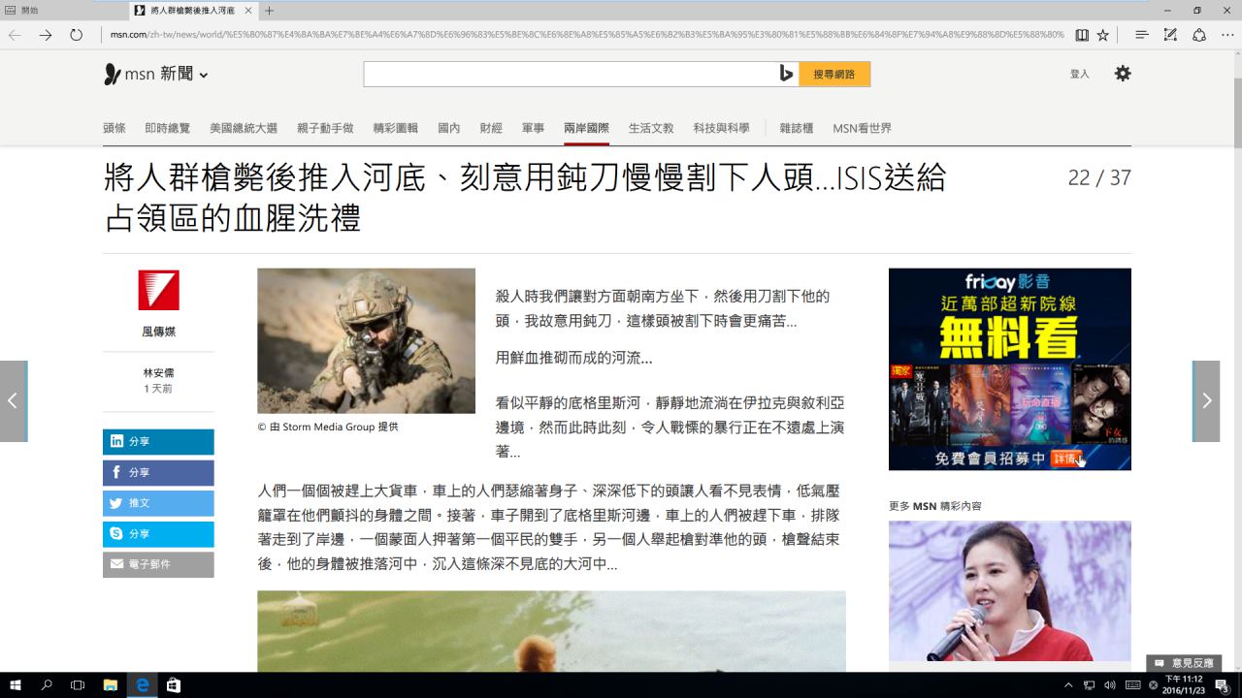Go to next slide right arrow
The width and height of the screenshot is (1242, 698).
[1206, 401]
